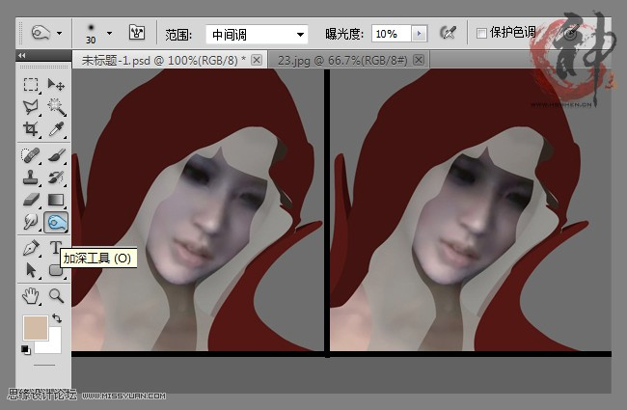Viewport: 627px width, 410px height.
Task: Select the History Brush tool
Action: (x=56, y=178)
